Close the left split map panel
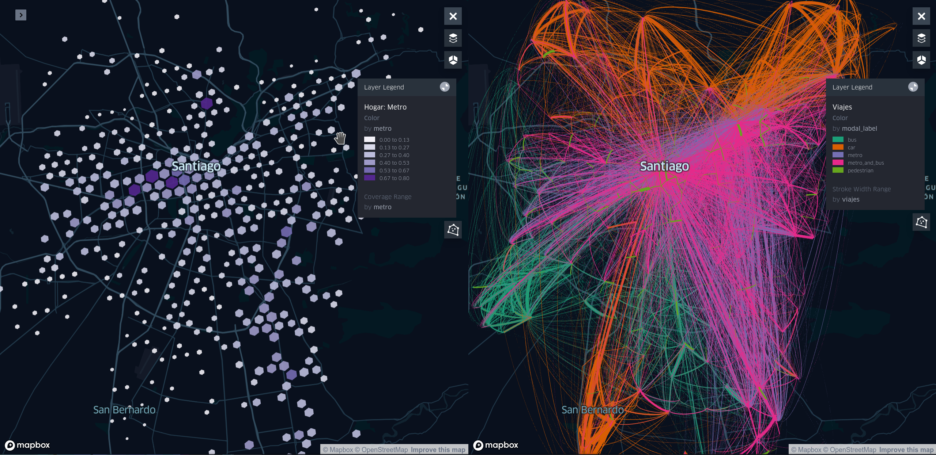This screenshot has width=936, height=455. coord(453,16)
